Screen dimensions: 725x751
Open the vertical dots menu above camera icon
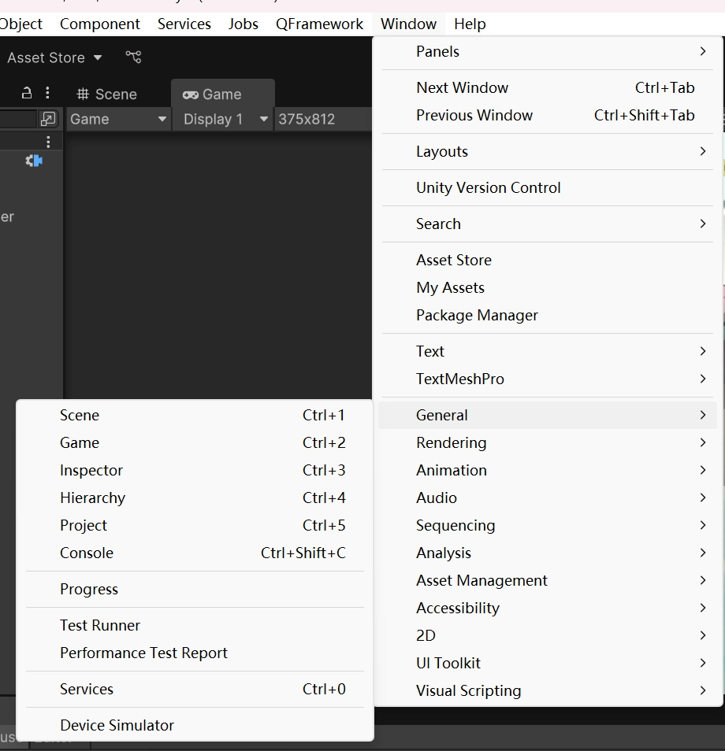tap(48, 142)
